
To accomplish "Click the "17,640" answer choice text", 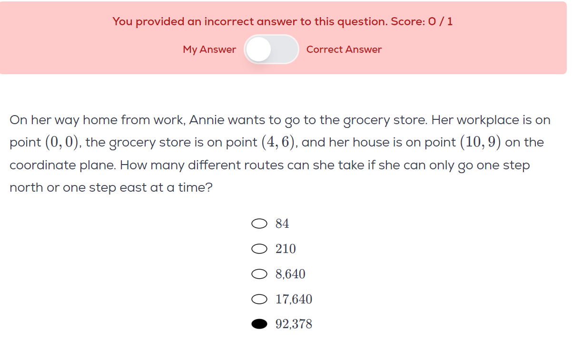I will [294, 299].
